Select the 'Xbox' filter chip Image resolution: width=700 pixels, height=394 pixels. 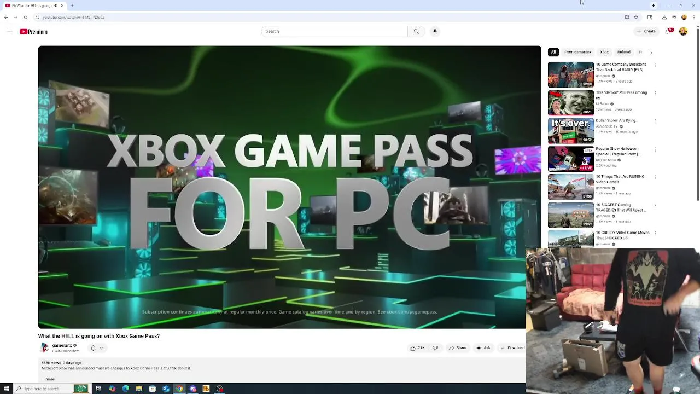[604, 52]
